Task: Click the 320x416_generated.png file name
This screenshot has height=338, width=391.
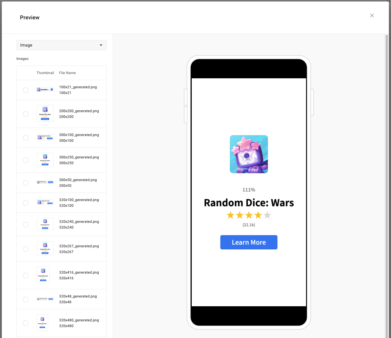Action: pyautogui.click(x=79, y=272)
